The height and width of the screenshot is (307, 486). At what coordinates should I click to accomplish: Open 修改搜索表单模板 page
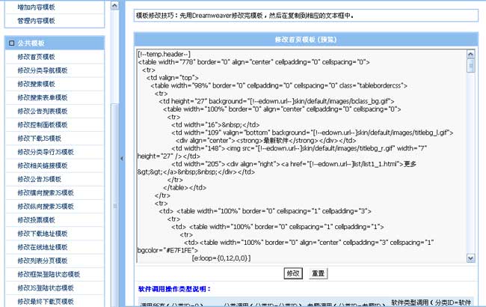(42, 97)
